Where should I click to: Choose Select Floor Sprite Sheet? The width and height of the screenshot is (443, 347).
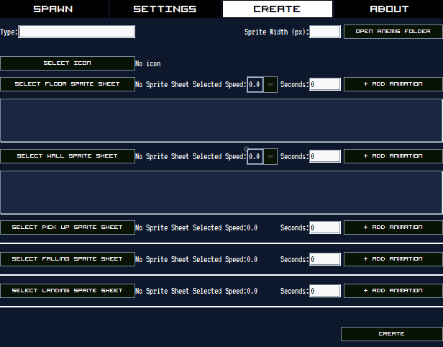[68, 84]
